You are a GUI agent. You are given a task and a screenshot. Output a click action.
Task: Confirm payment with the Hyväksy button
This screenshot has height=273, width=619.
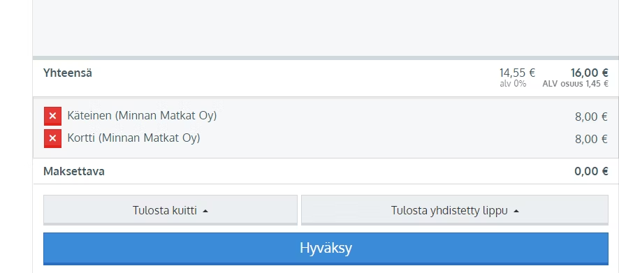326,248
